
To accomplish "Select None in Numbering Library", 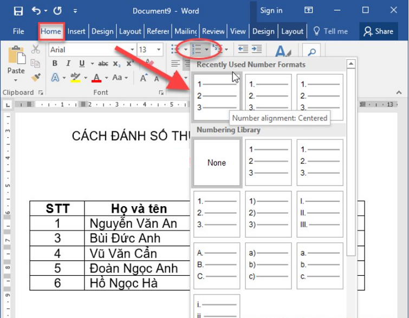I will [216, 162].
